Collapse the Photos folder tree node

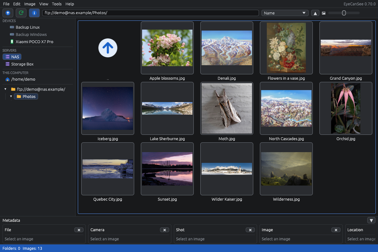point(11,96)
